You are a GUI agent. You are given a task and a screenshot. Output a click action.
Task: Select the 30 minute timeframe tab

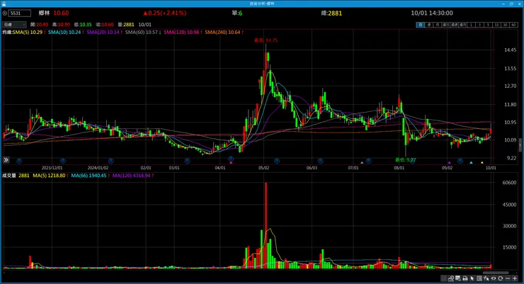pos(506,25)
